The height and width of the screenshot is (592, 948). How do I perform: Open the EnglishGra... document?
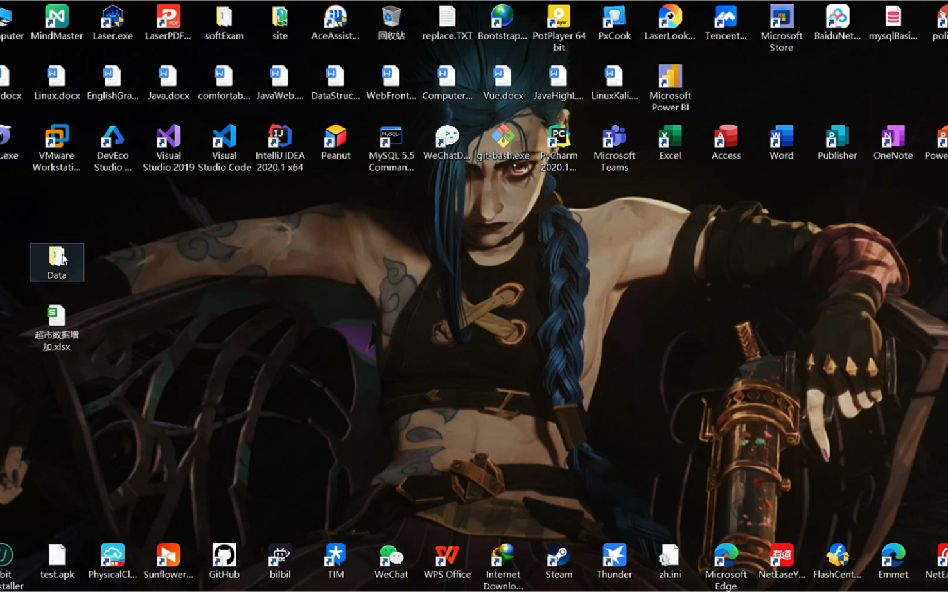[x=112, y=82]
